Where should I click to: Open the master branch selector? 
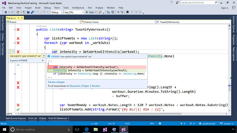click(226, 124)
